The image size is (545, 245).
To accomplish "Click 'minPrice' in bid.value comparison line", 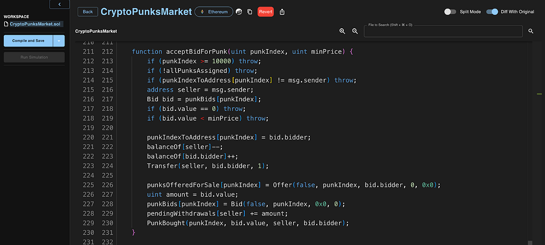I will [223, 118].
